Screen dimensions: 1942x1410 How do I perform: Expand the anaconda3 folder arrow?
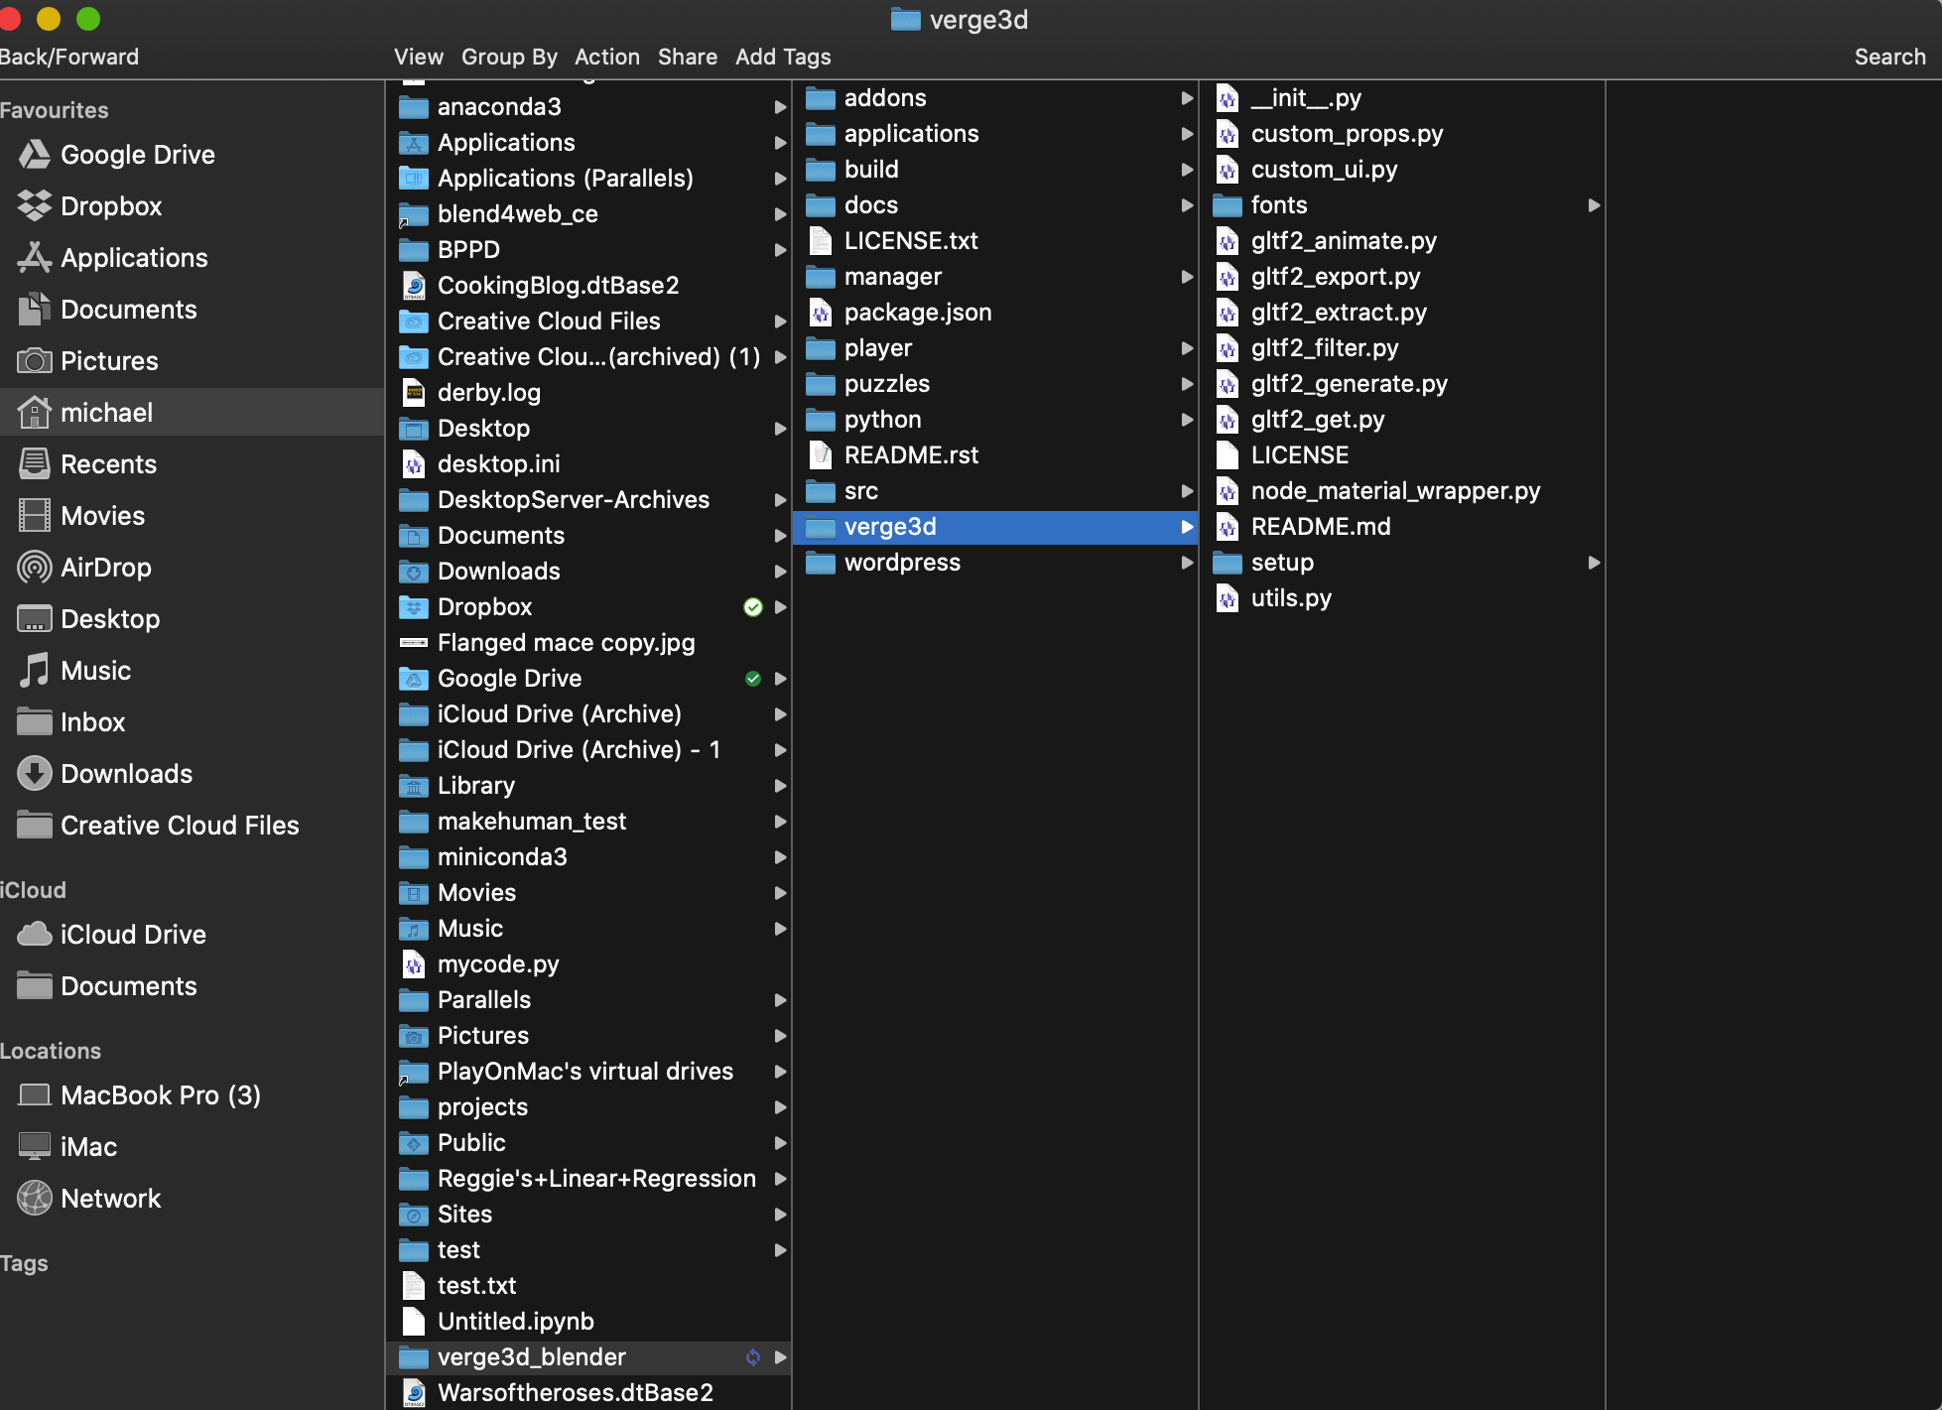click(780, 107)
